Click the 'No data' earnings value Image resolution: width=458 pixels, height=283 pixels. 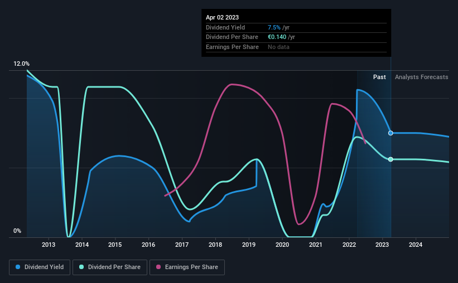279,47
